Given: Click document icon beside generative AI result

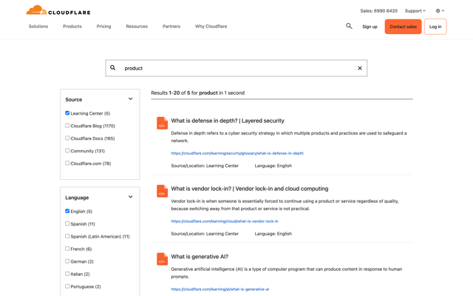Looking at the screenshot, I should click(x=162, y=259).
